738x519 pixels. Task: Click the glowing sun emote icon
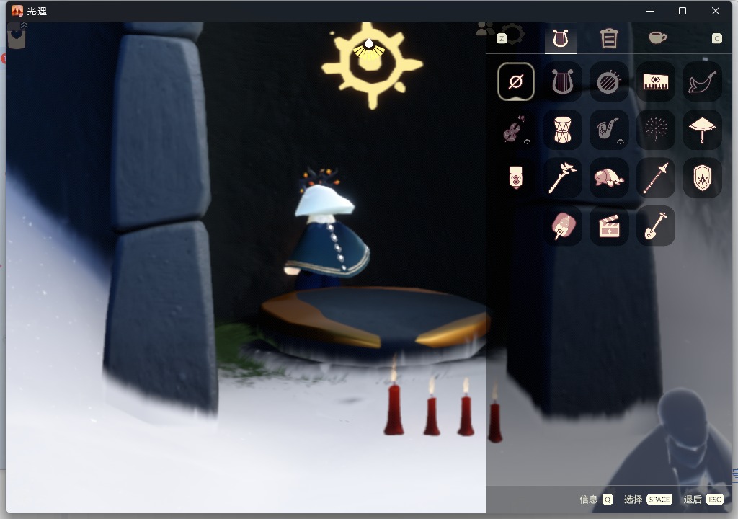coord(372,65)
